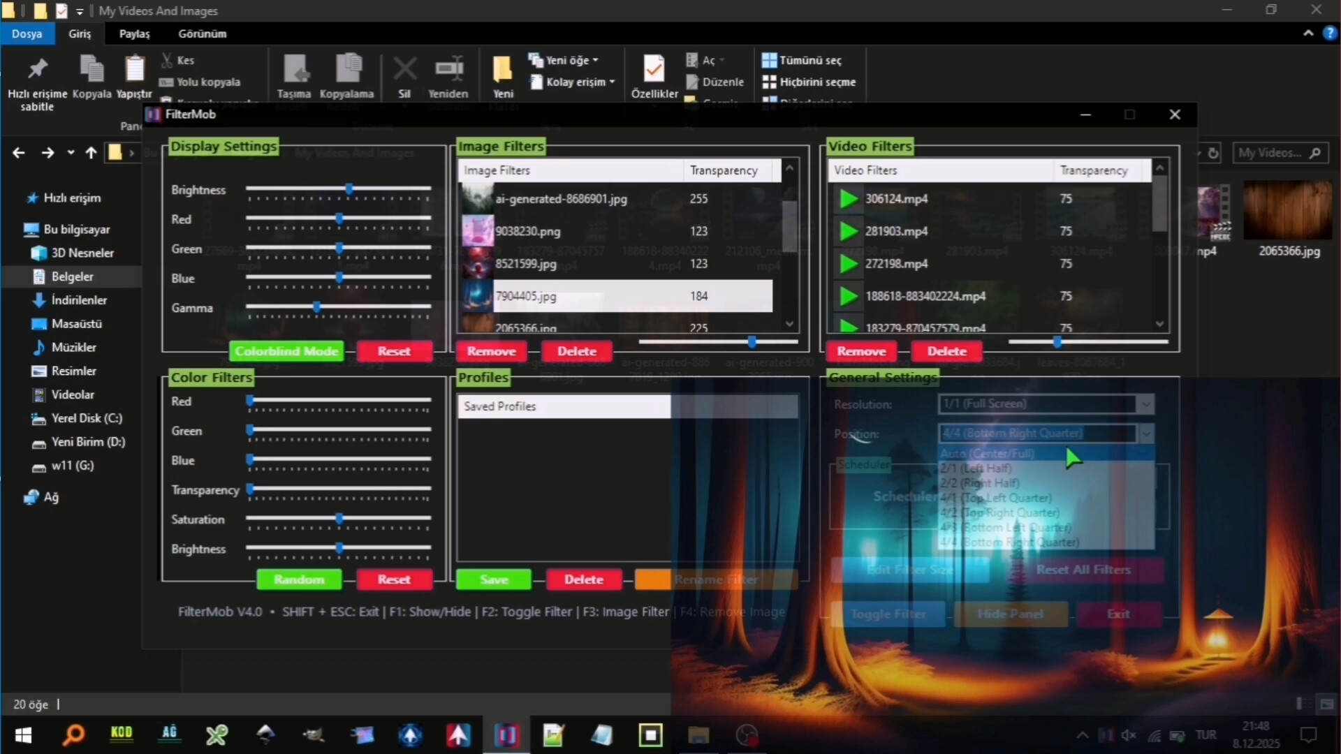The width and height of the screenshot is (1341, 754).
Task: Expand hidden icons in the system tray
Action: (1081, 735)
